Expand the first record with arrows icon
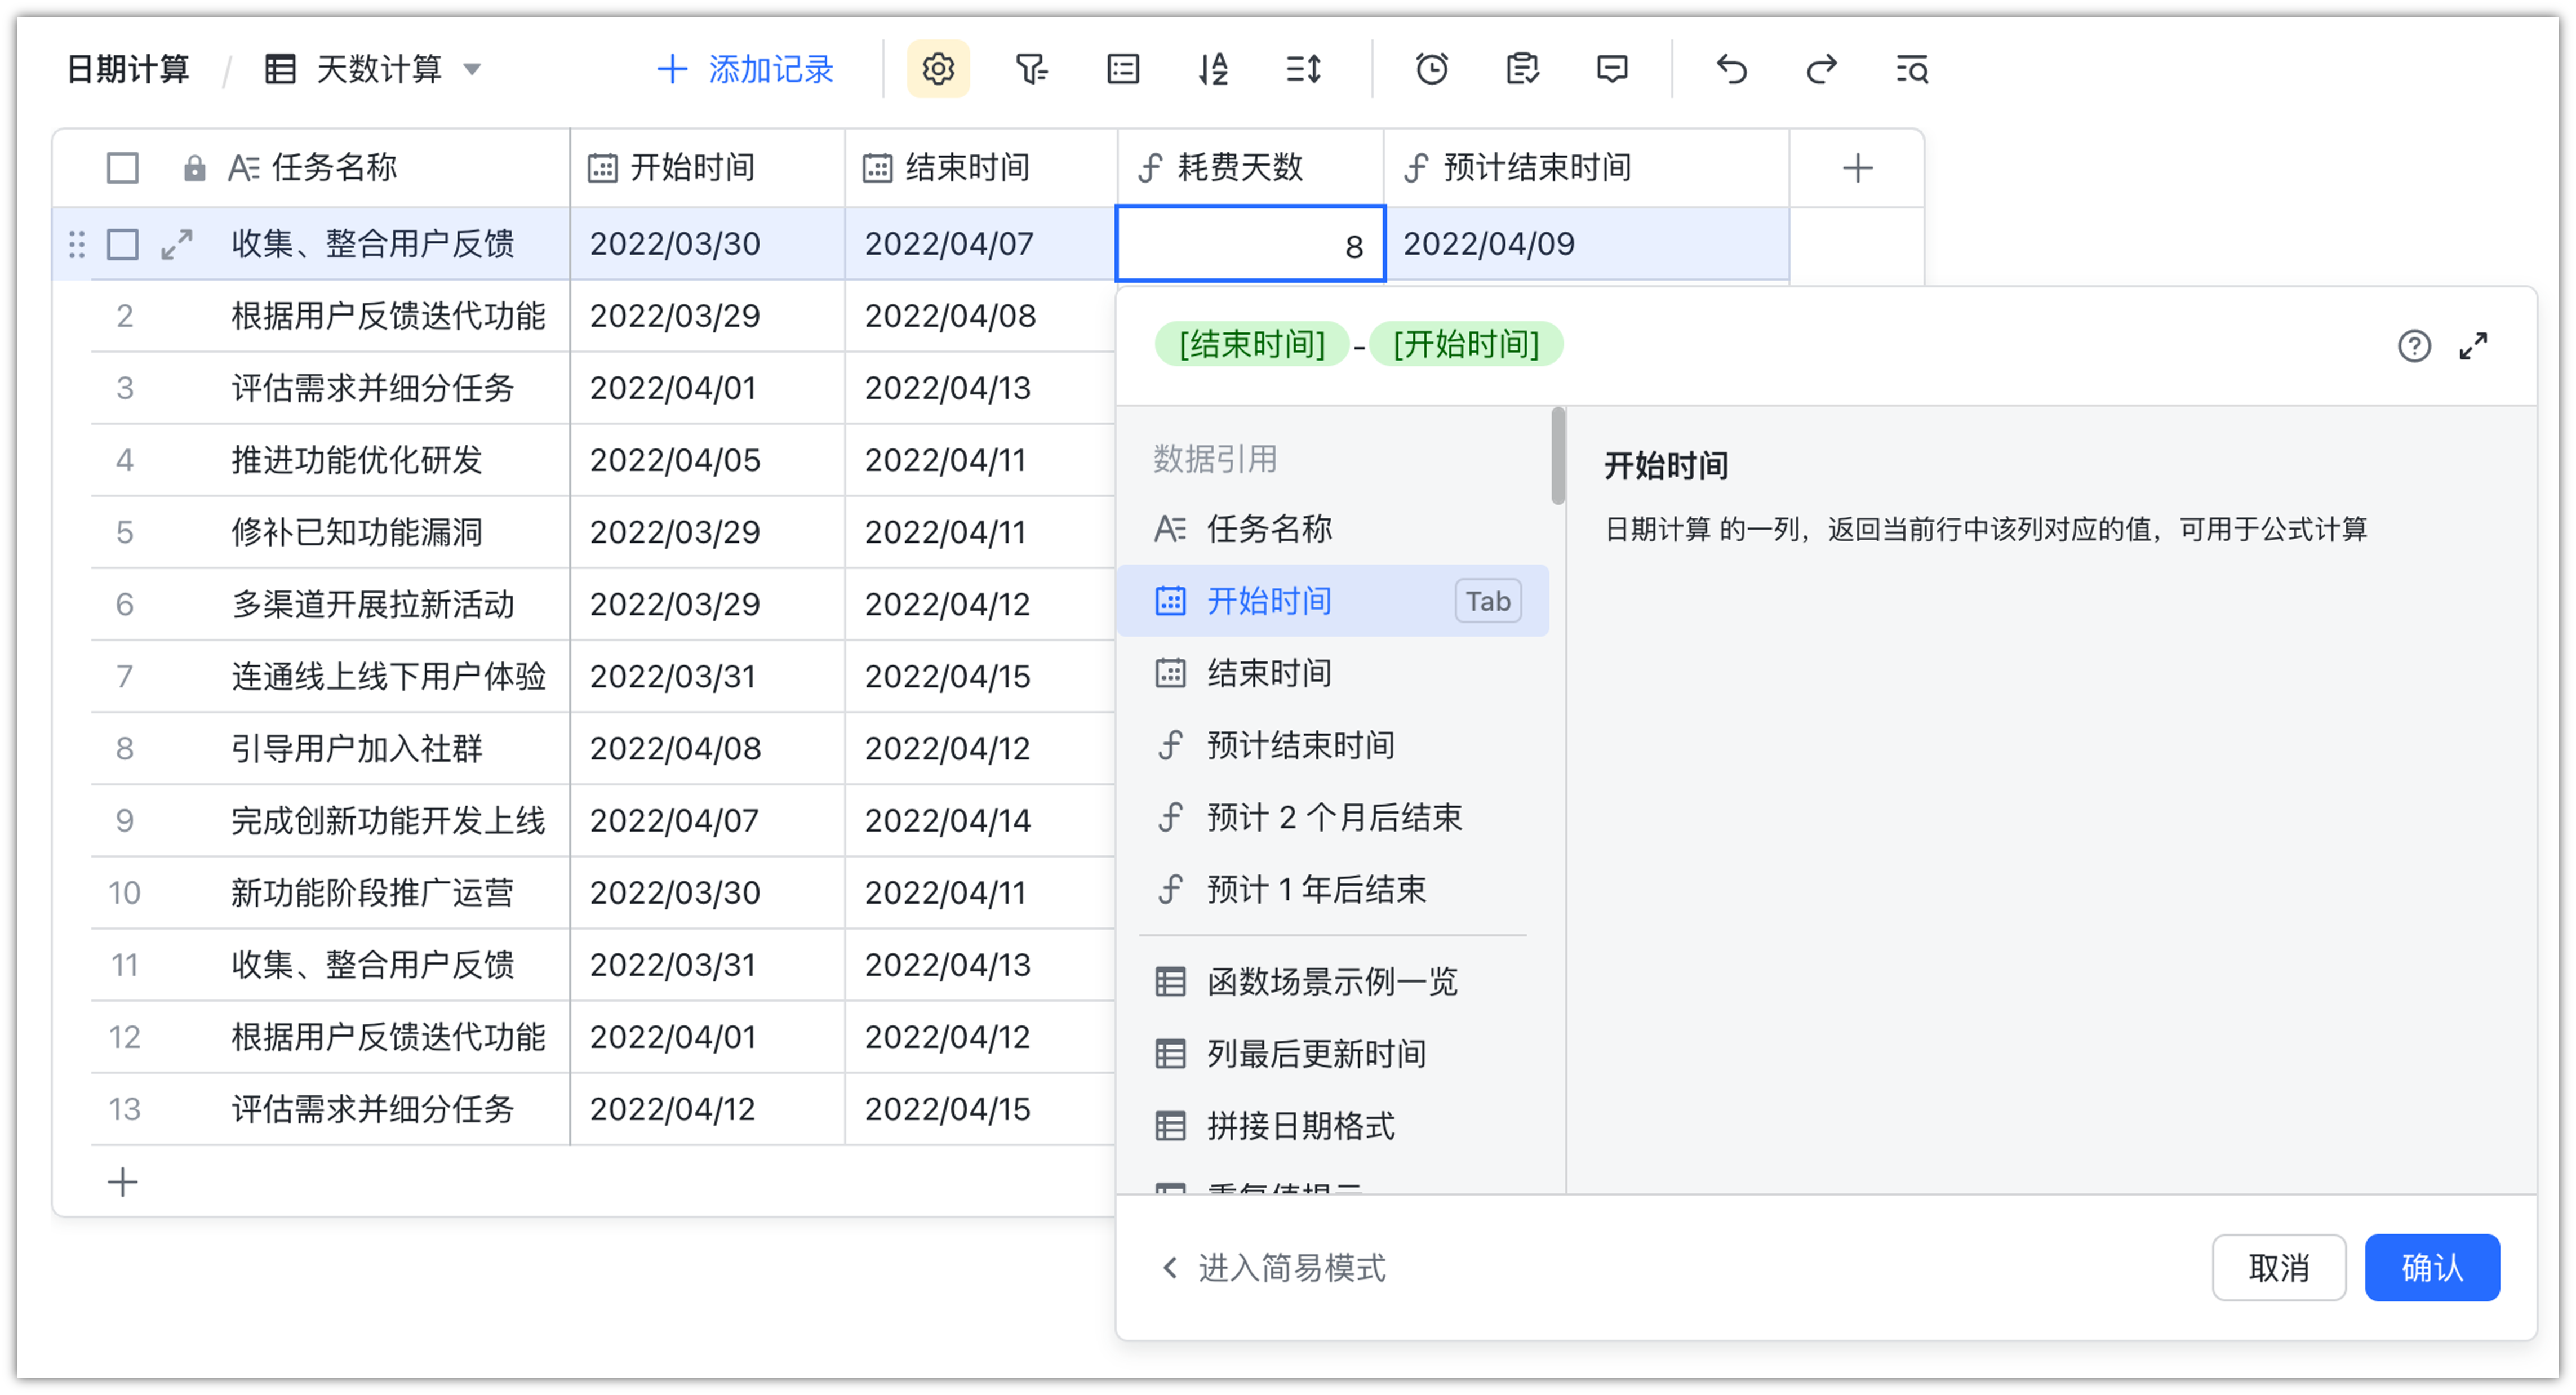2576x1395 pixels. tap(177, 244)
